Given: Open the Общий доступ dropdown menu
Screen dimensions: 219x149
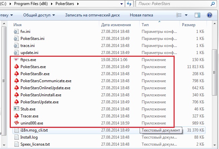Looking at the screenshot, I should (39, 15).
